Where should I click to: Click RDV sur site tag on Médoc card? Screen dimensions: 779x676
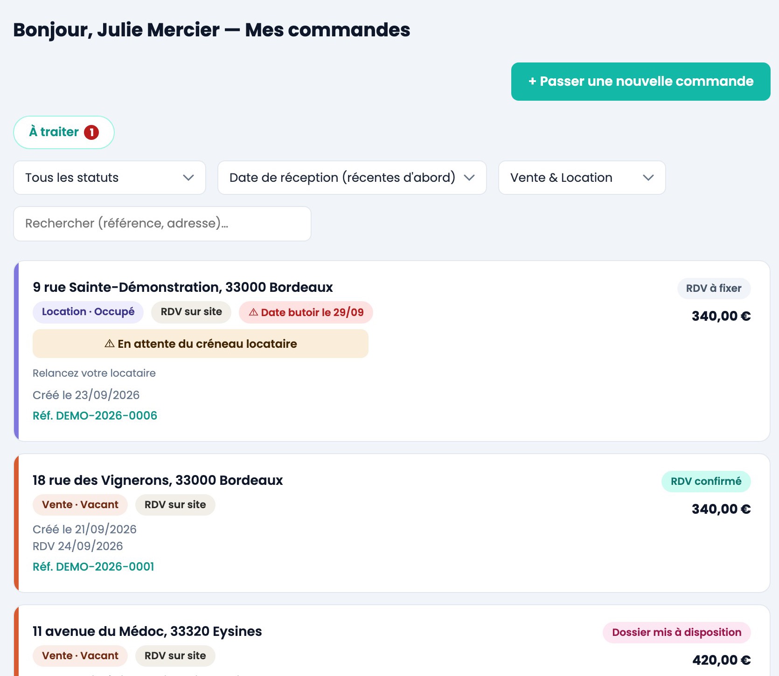click(x=175, y=656)
